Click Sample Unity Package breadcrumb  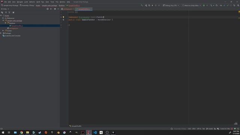pyautogui.click(x=10, y=6)
